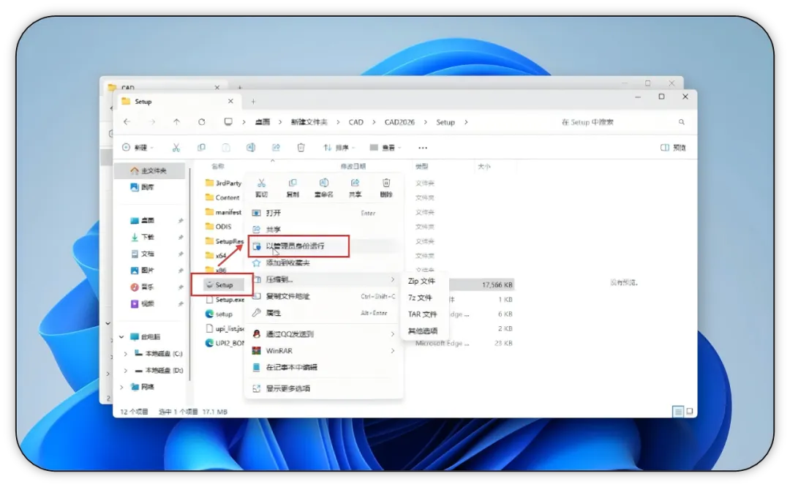The width and height of the screenshot is (790, 487).
Task: Click the Copy icon in the Explorer toolbar
Action: click(201, 148)
